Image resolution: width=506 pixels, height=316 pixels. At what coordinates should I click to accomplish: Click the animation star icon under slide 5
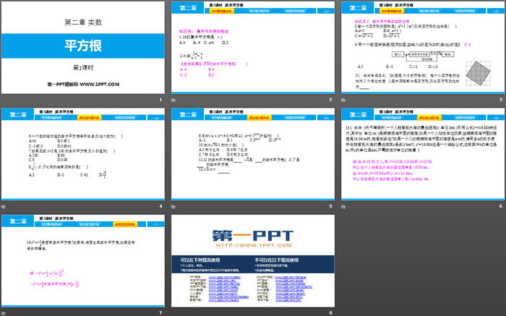click(x=173, y=207)
